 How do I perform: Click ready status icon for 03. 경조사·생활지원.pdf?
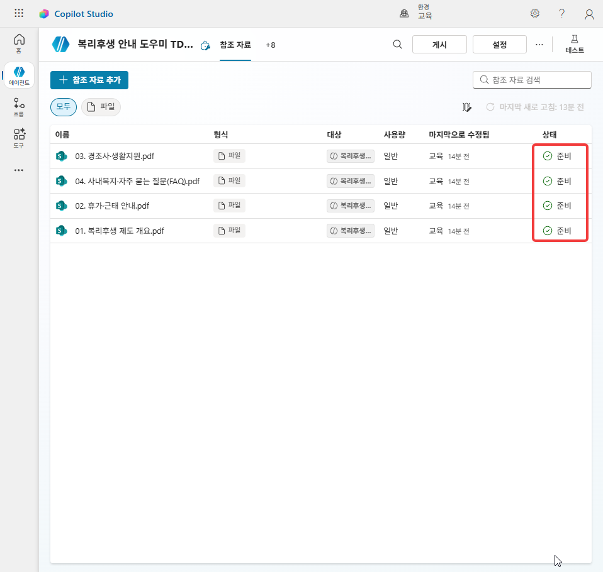pos(547,156)
